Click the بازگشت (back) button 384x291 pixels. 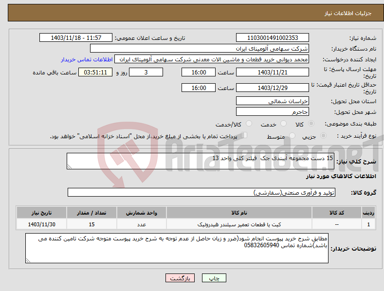coord(180,278)
